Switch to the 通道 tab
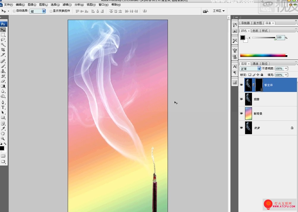The image size is (298, 212). [255, 64]
